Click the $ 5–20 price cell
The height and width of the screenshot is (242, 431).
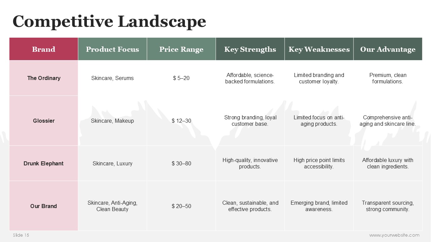181,78
